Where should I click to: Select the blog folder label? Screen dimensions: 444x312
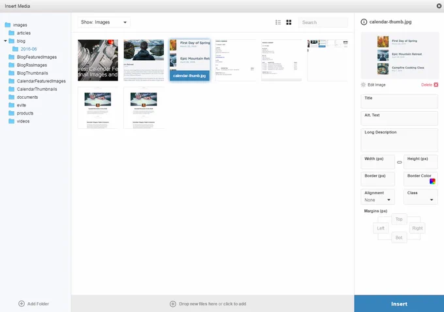pos(21,41)
